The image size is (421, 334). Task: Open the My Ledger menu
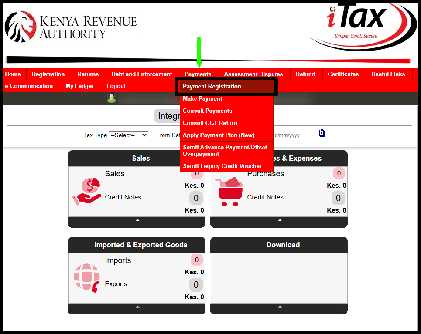coord(80,86)
